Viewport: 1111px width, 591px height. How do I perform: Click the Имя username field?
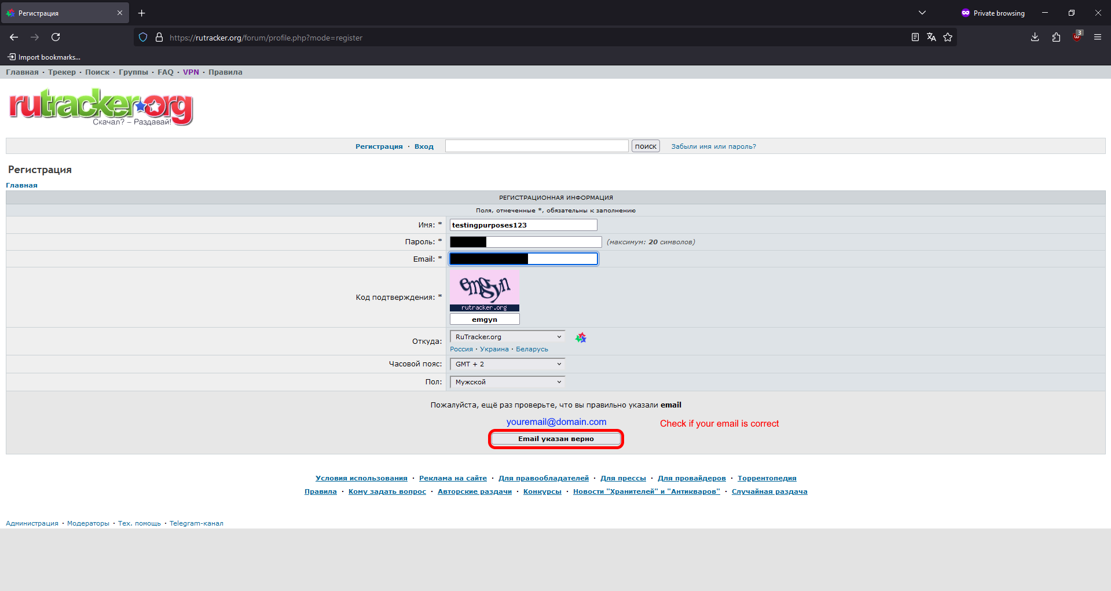click(x=523, y=225)
